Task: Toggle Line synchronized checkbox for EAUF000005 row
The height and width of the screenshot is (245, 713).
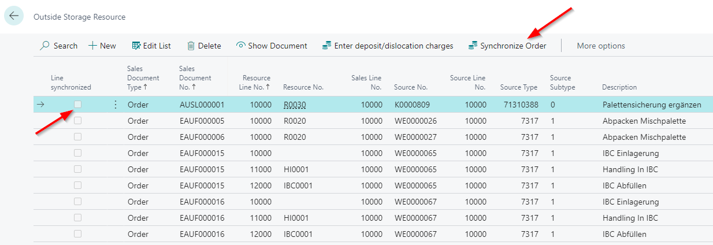Action: coord(77,121)
